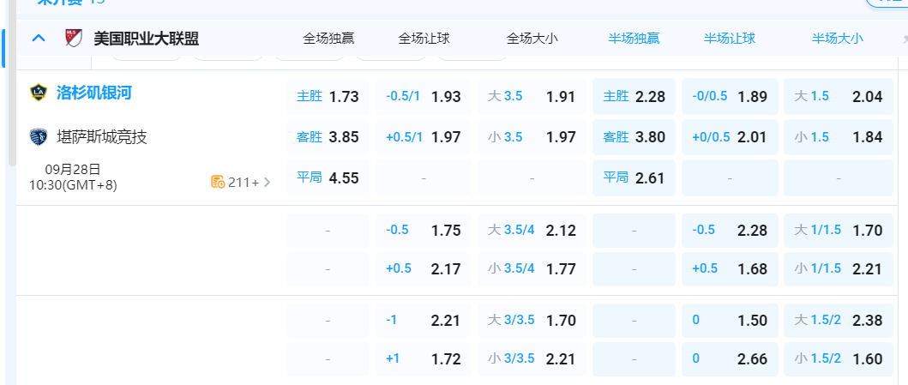
Task: Collapse the 美国职业大联盟 league section
Action: (38, 38)
